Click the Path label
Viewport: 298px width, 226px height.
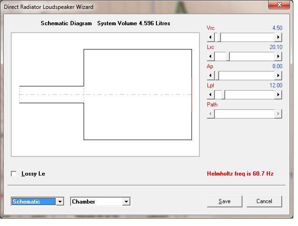tap(212, 105)
